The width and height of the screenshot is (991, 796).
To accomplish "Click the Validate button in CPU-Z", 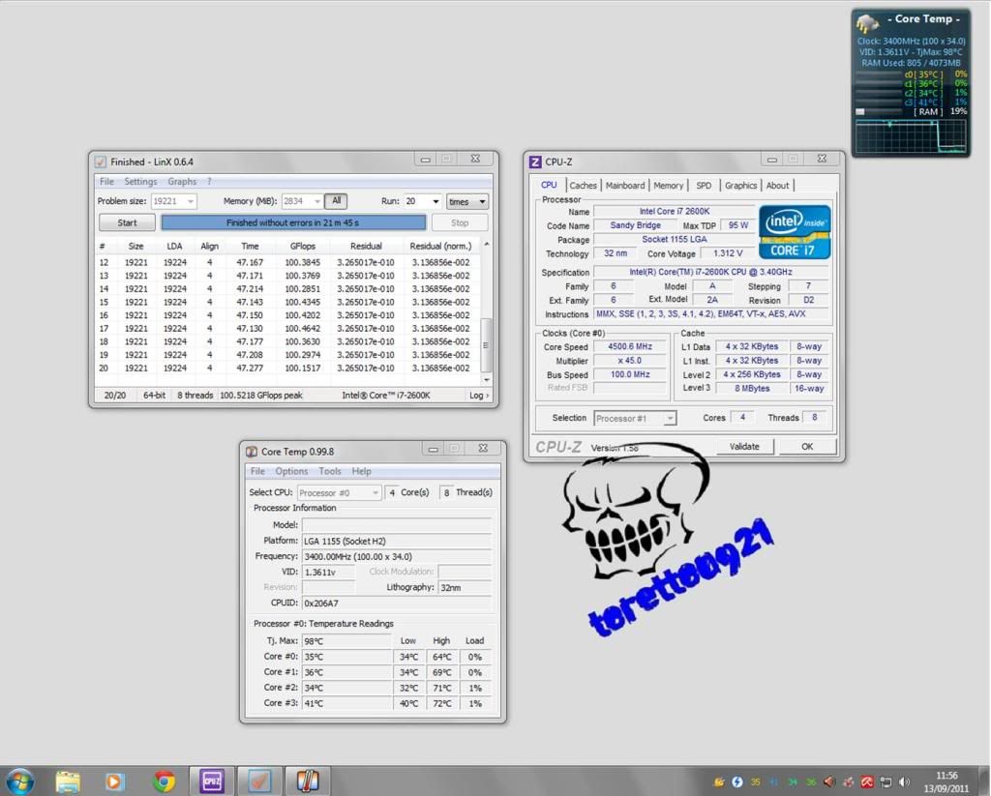I will tap(744, 446).
